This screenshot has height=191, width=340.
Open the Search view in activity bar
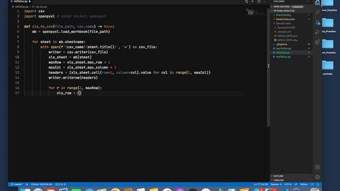tap(317, 12)
